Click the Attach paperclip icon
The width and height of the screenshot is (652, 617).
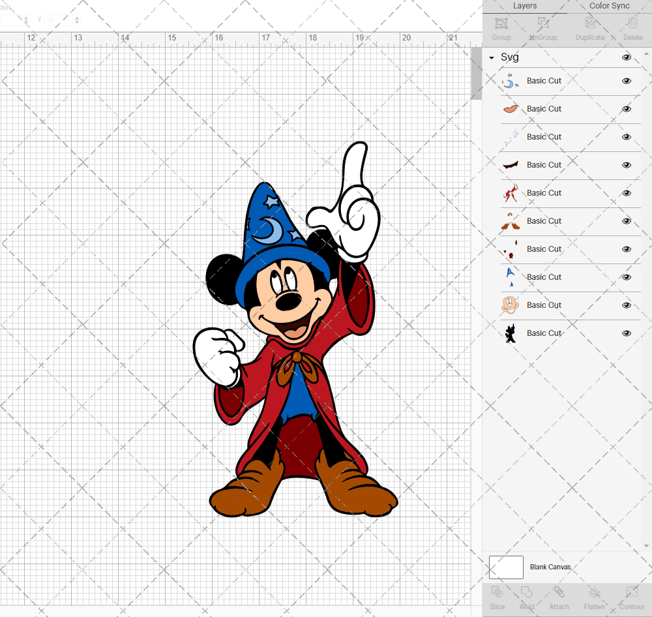(x=559, y=592)
